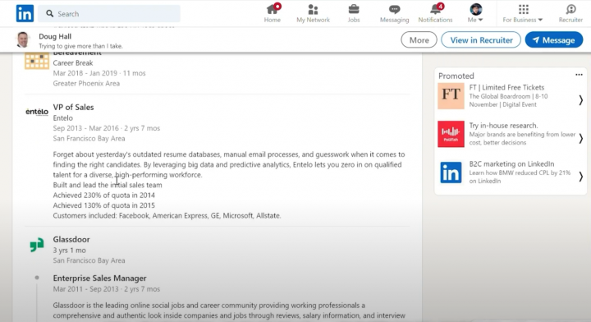Open Promoted panel three-dots menu
591x322 pixels.
click(579, 75)
